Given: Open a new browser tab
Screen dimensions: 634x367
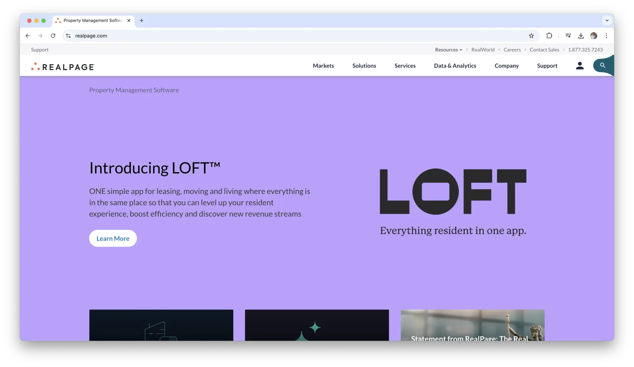Looking at the screenshot, I should (x=141, y=20).
